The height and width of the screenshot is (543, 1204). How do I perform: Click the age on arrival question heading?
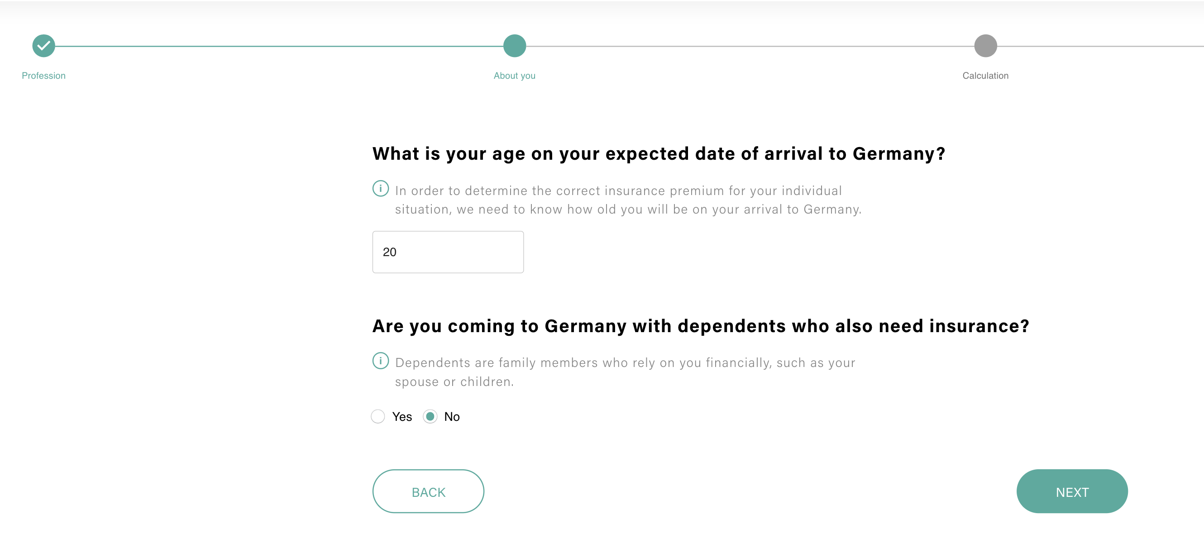[659, 154]
